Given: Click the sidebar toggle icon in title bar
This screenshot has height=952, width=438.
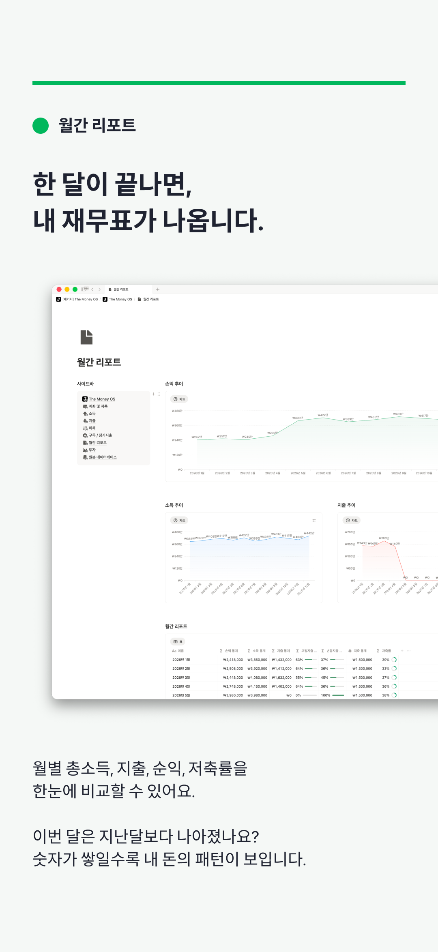Looking at the screenshot, I should pyautogui.click(x=83, y=289).
